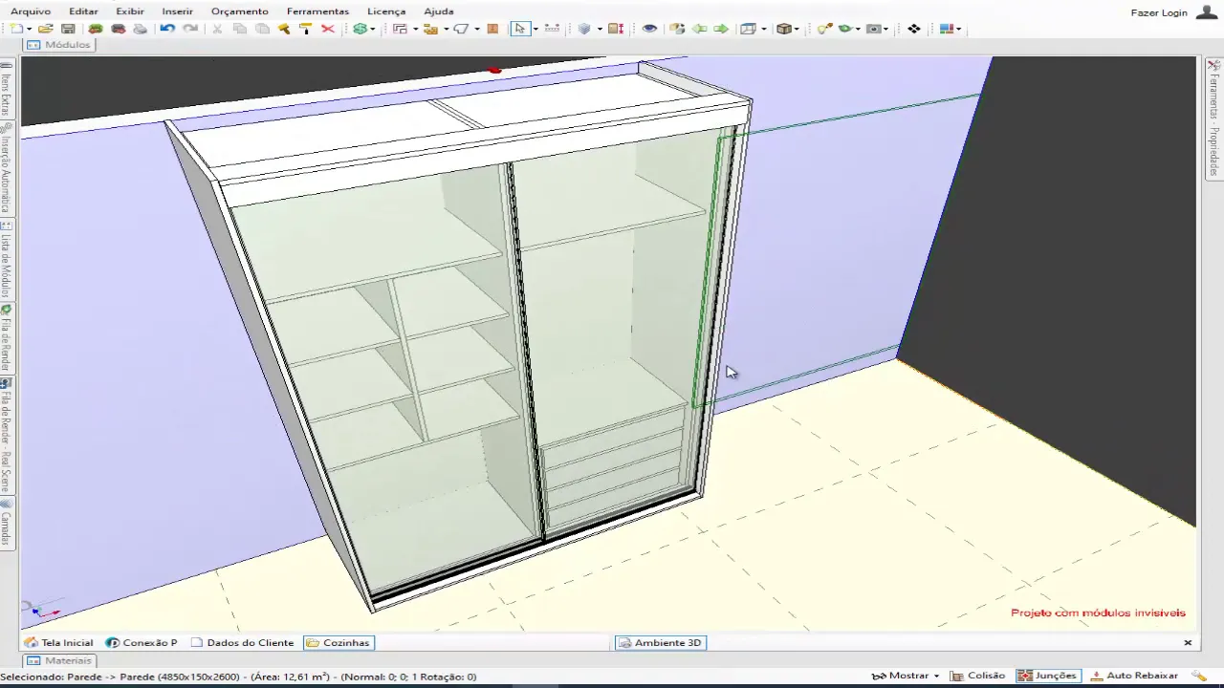
Task: Open the Editar menu
Action: (83, 11)
